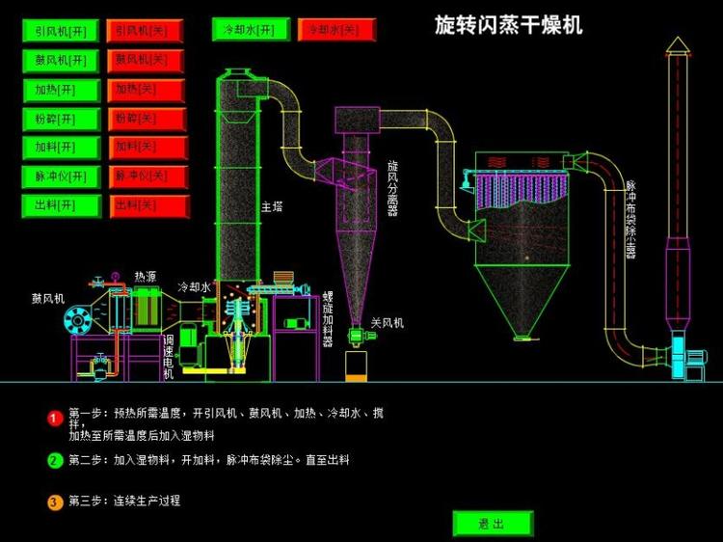
Task: Shut off cooling water 冷却水[关]
Action: point(335,30)
